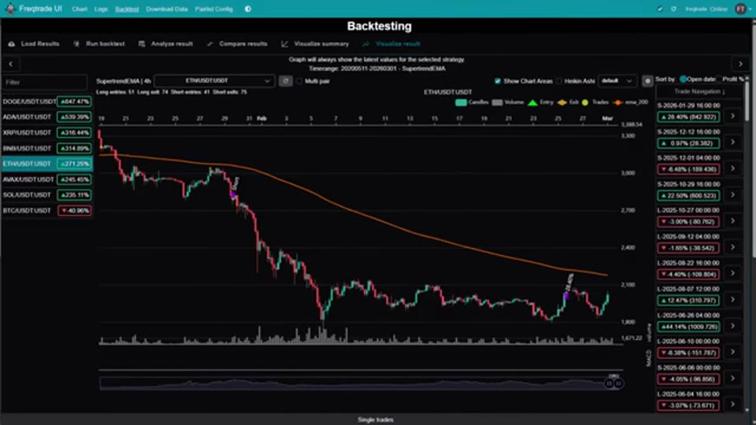Select DOGE/USDT:USDT pair
The height and width of the screenshot is (425, 756).
tap(46, 102)
